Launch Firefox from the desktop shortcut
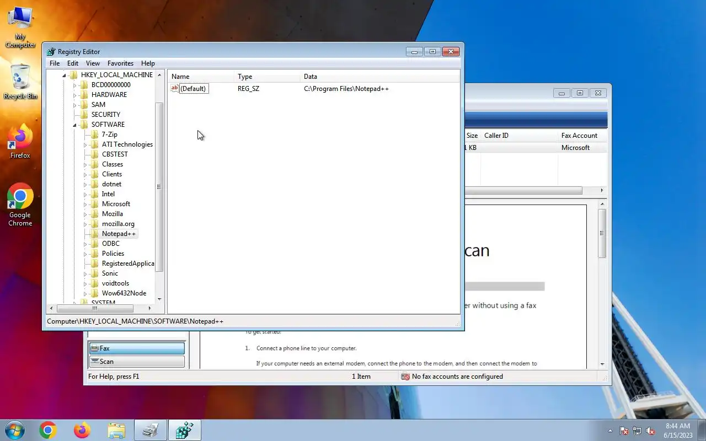The image size is (706, 441). point(20,142)
